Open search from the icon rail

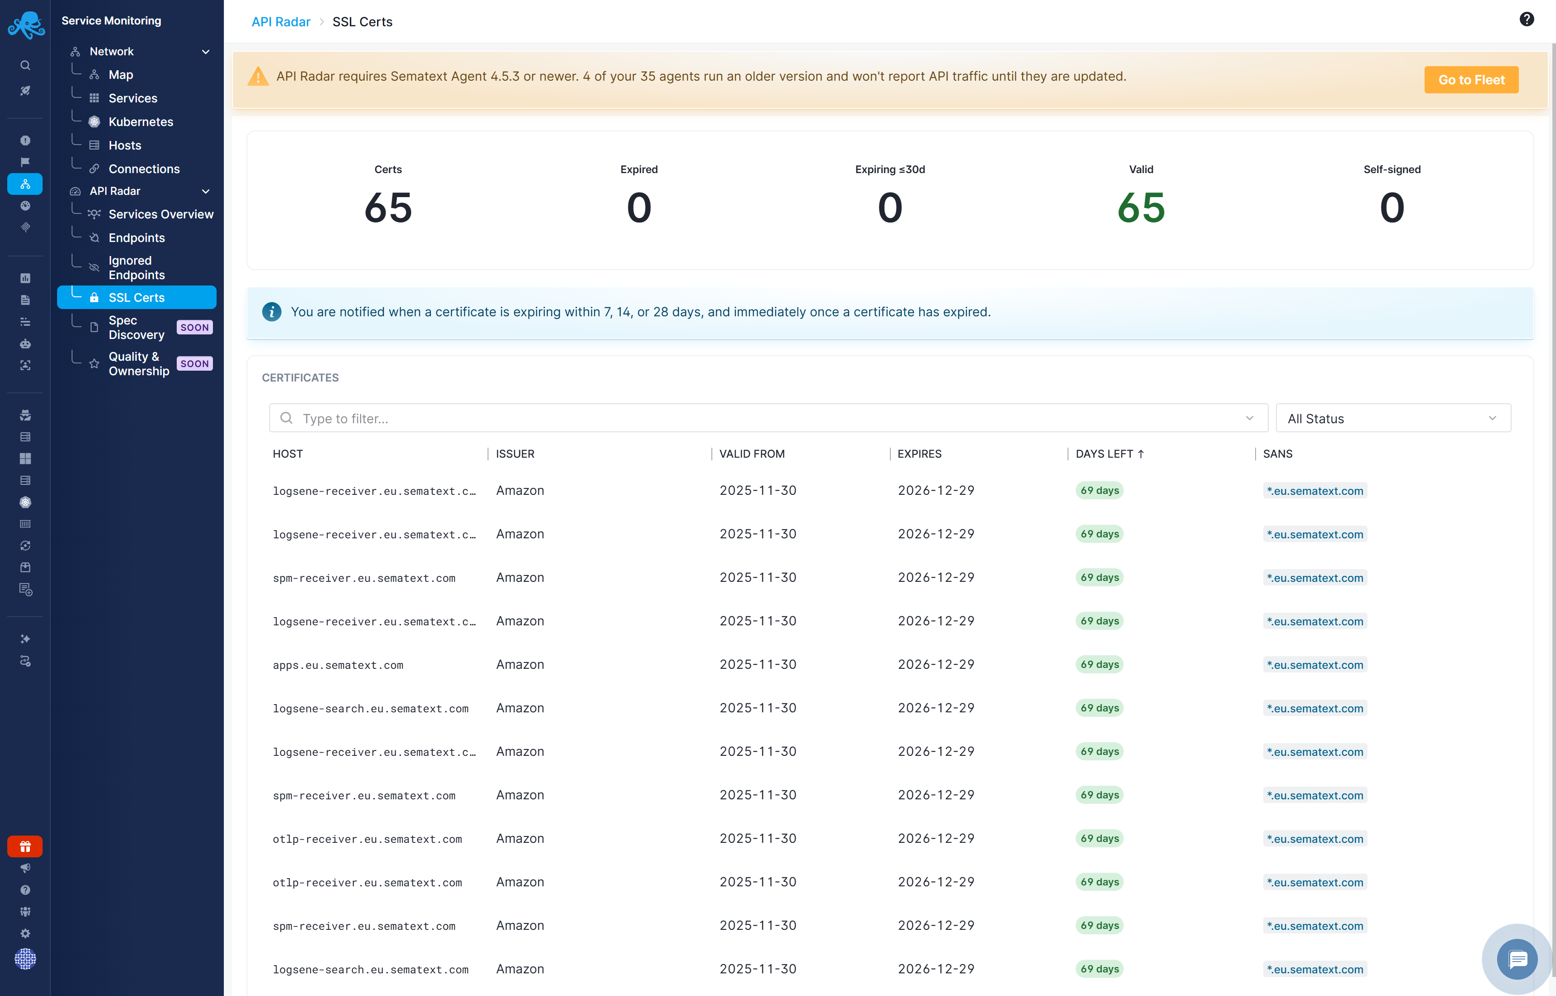(x=25, y=65)
